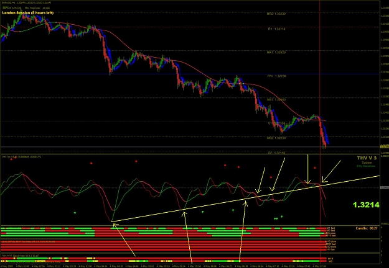
Task: Select the R1: 1.33110 pivot label
Action: click(x=276, y=29)
